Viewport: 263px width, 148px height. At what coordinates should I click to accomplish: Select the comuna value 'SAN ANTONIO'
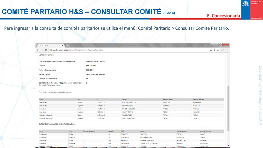pos(91,66)
